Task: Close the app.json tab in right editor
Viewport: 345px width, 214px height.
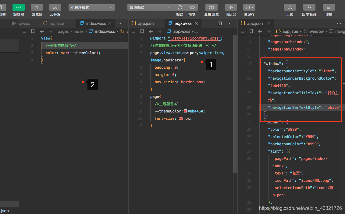Action: [269, 23]
